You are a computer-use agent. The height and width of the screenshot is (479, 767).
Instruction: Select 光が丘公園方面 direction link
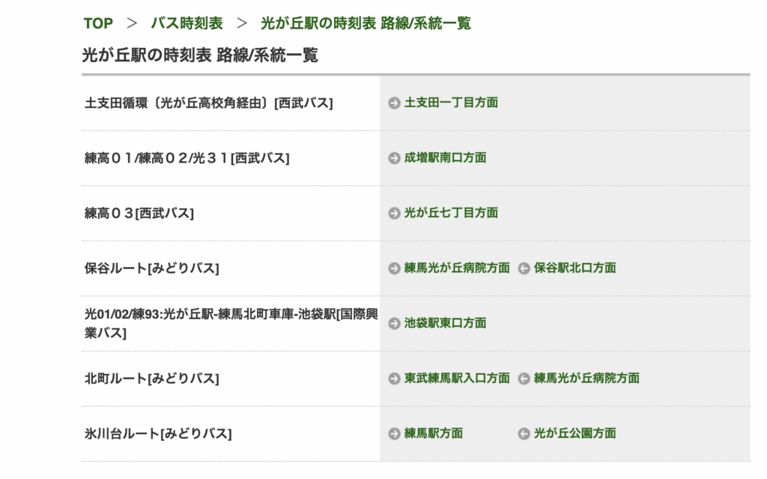[575, 433]
